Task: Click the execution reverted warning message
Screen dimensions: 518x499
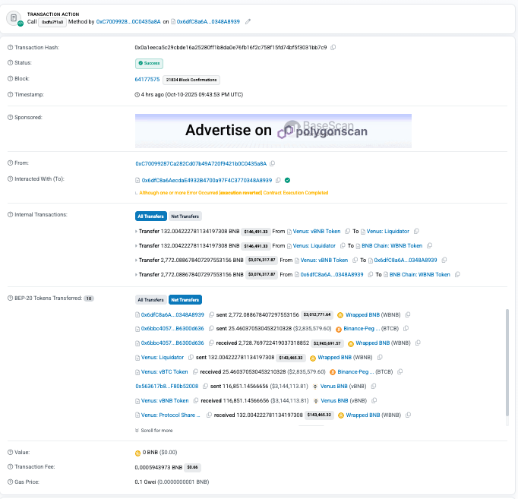Action: pyautogui.click(x=234, y=193)
